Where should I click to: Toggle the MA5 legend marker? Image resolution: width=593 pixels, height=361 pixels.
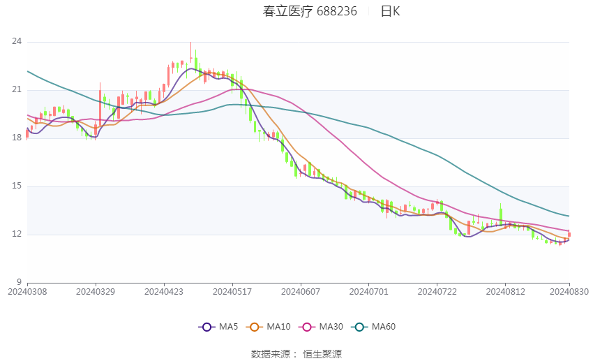[207, 327]
